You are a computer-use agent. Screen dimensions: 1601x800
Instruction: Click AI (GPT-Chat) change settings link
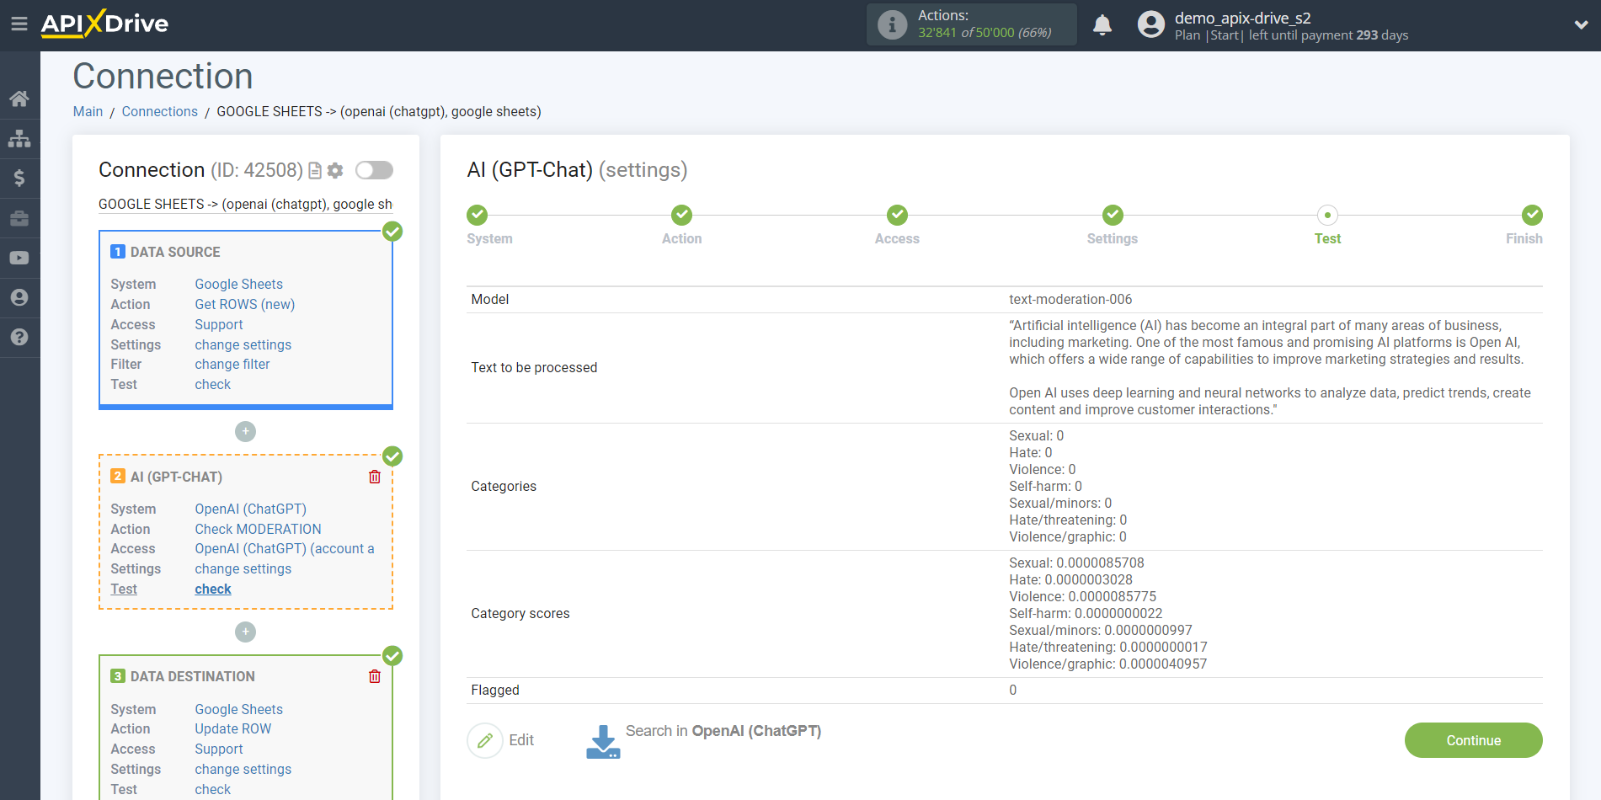(x=243, y=568)
